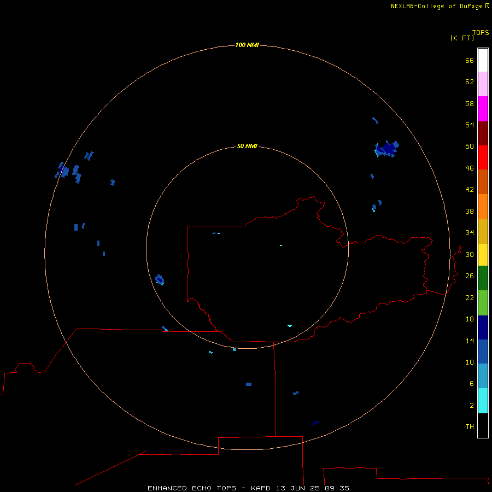Click the white swatch in TOPS legend

tap(483, 60)
